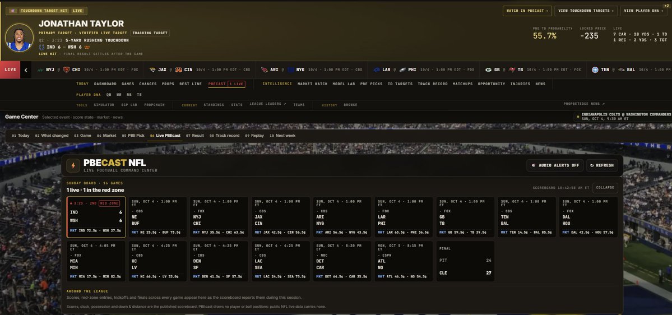
Task: Open View Player DNA dropdown
Action: tap(644, 11)
